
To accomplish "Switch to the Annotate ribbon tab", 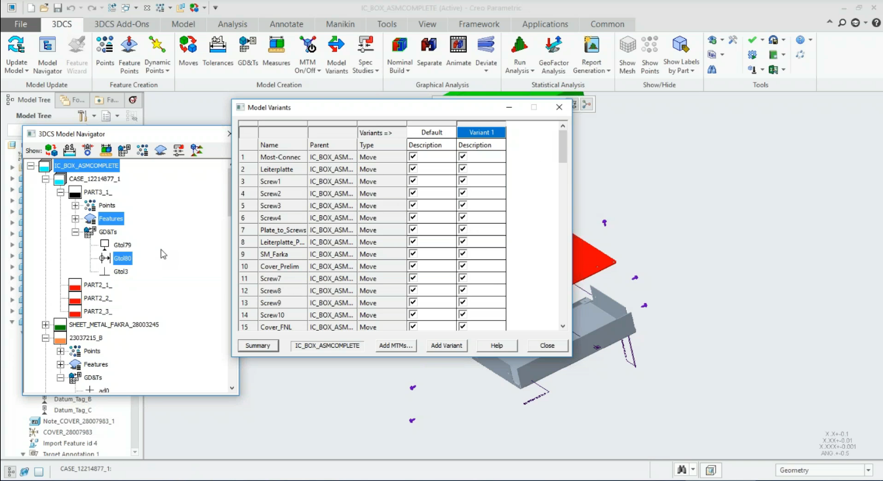I will [x=286, y=24].
